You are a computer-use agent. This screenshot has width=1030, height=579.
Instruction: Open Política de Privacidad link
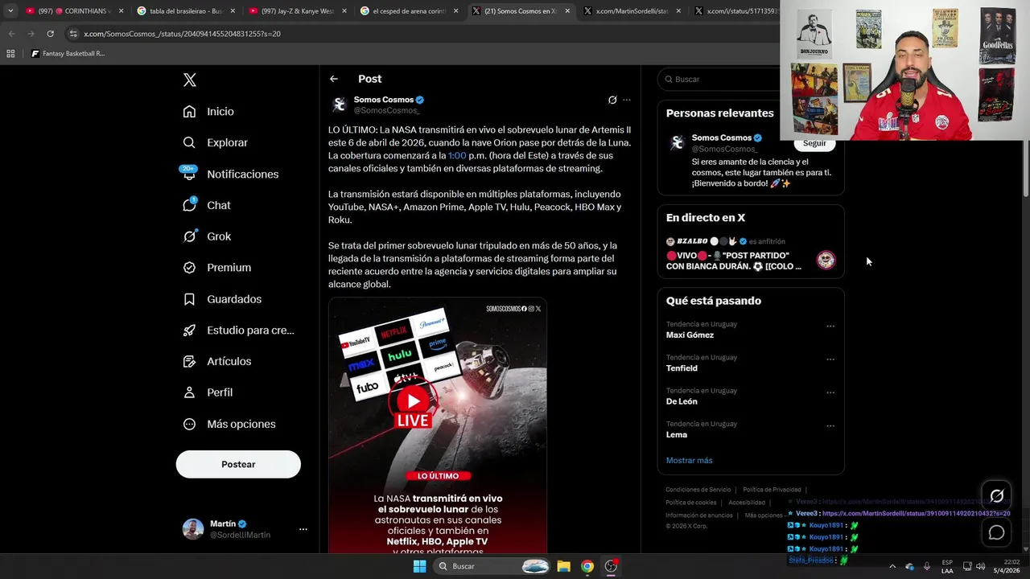(x=772, y=490)
